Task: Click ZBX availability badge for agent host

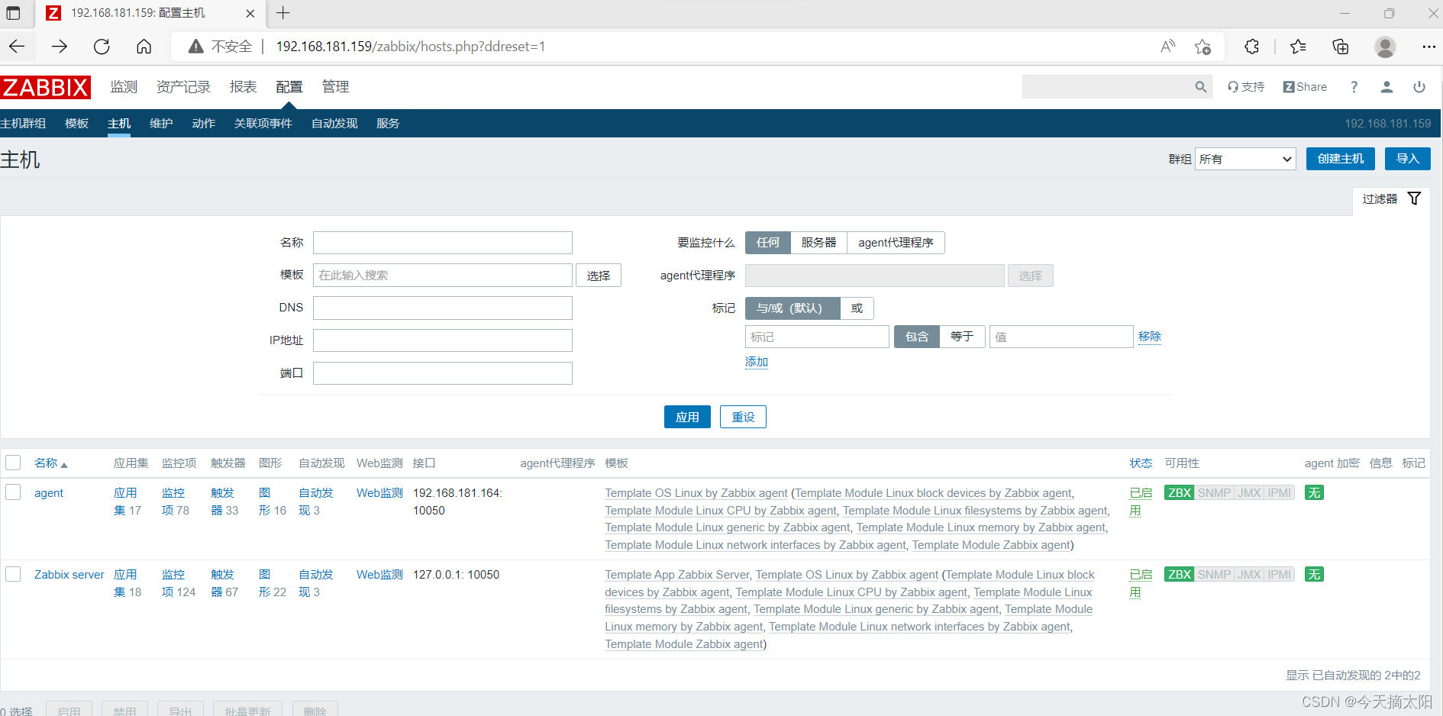Action: (1179, 493)
